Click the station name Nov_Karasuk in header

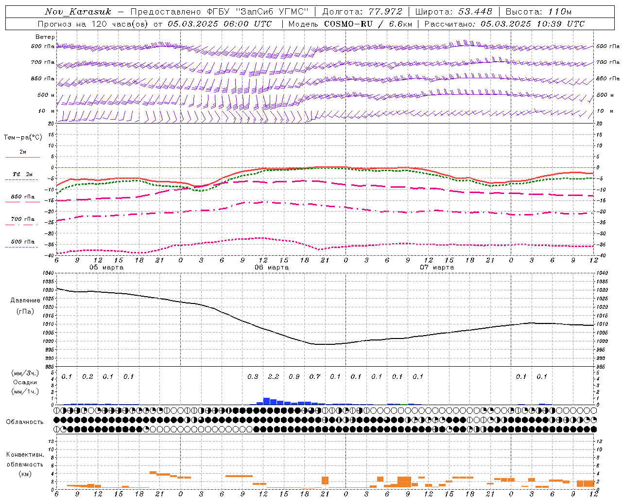pos(78,12)
